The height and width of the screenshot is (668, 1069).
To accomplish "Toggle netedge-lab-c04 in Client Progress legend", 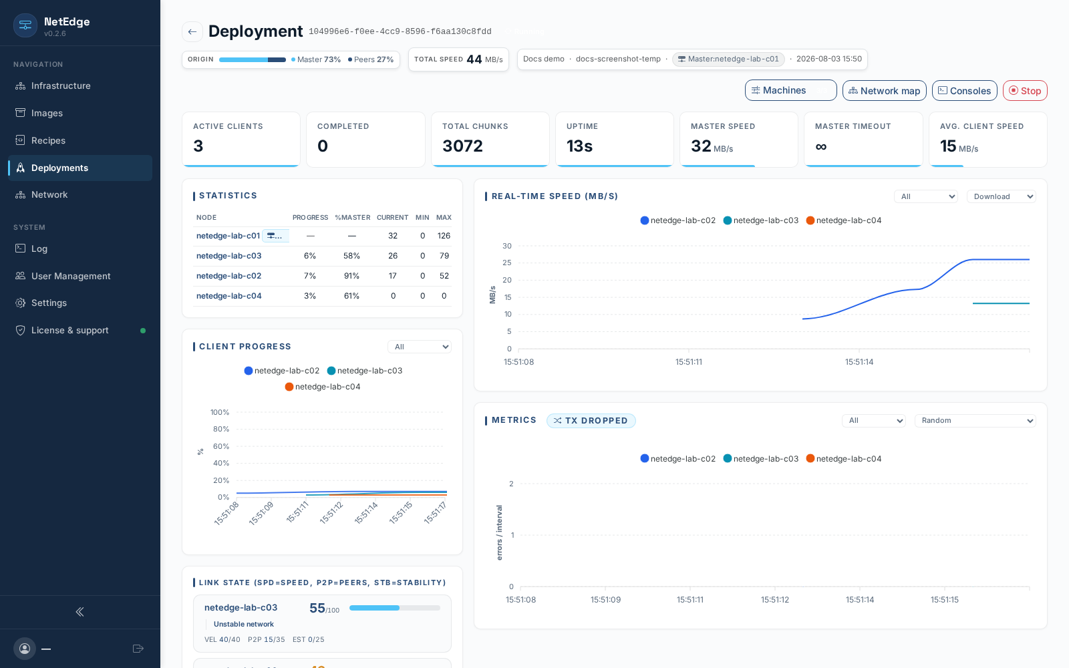I will (x=322, y=387).
